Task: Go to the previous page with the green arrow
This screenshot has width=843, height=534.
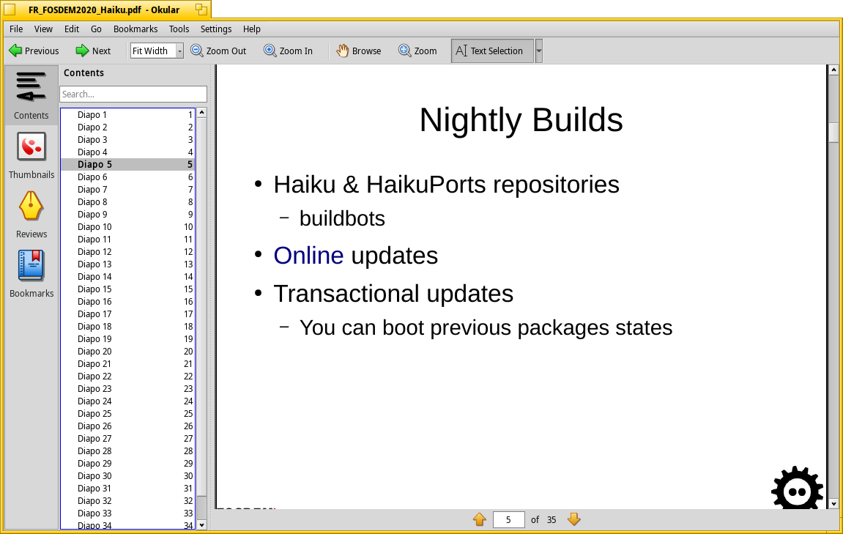Action: pyautogui.click(x=34, y=51)
